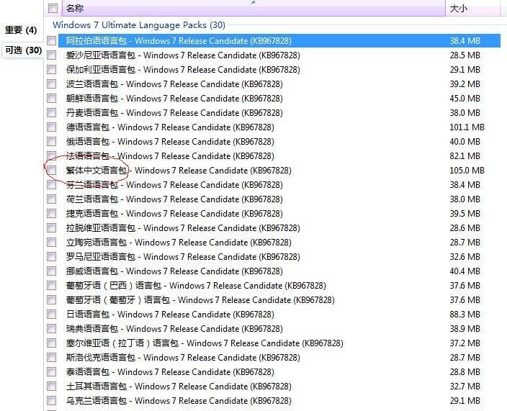
Task: Tick the 葡萄牙语（葡萄牙）语言包 checkbox
Action: pyautogui.click(x=51, y=300)
